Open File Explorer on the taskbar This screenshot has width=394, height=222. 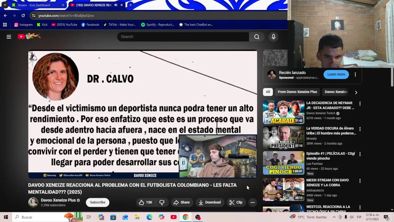coord(137,217)
